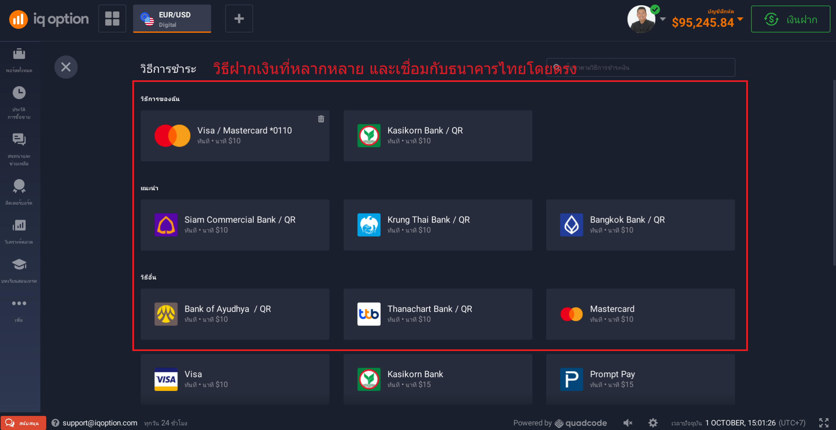Click the green Deposit button
Screen dimensions: 836x430
click(790, 19)
